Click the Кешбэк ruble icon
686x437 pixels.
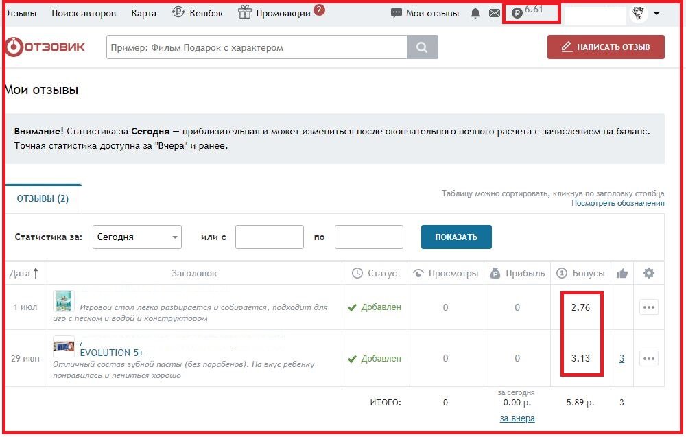179,12
